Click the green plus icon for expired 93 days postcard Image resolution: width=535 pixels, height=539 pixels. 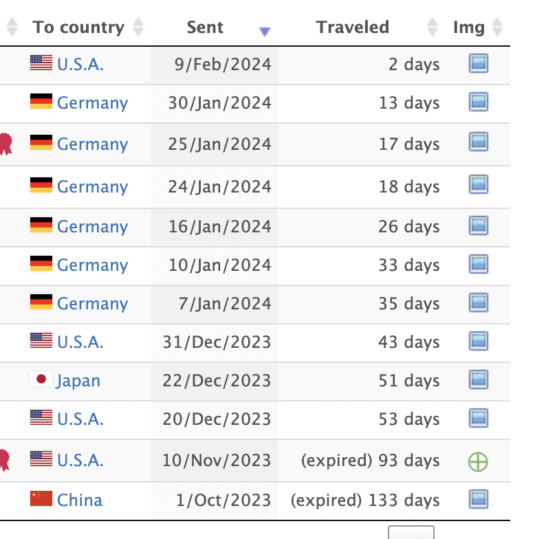click(478, 462)
